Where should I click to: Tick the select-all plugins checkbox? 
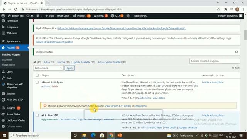37,75
